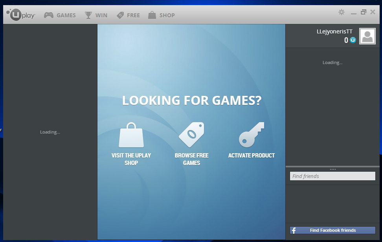Click the Looking for Games heading
This screenshot has width=382, height=242.
pyautogui.click(x=192, y=100)
